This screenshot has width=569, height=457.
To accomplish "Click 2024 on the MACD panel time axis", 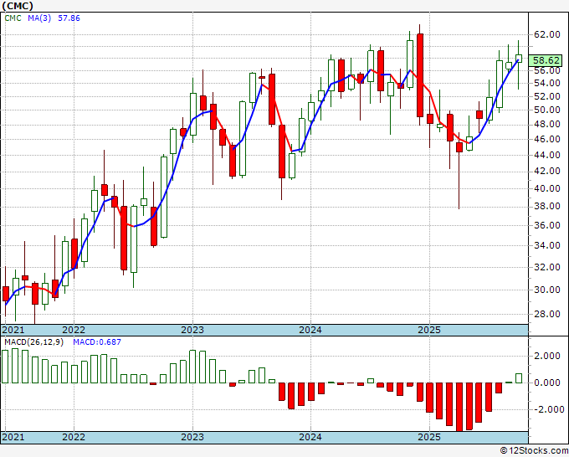I will pos(310,437).
